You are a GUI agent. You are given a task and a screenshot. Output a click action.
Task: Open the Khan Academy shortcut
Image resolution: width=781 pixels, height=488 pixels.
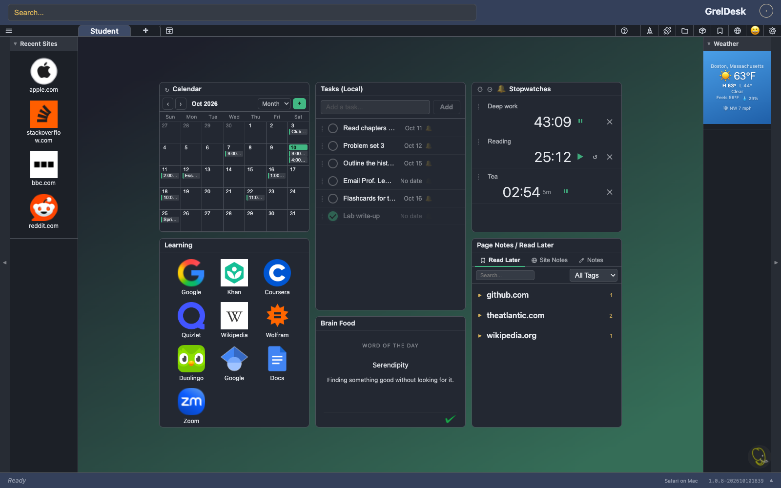coord(234,277)
